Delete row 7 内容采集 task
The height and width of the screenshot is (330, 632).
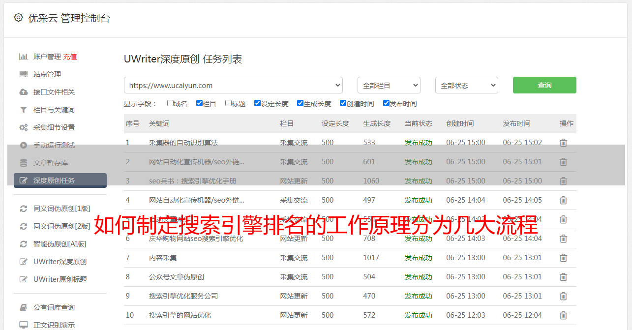(x=563, y=258)
